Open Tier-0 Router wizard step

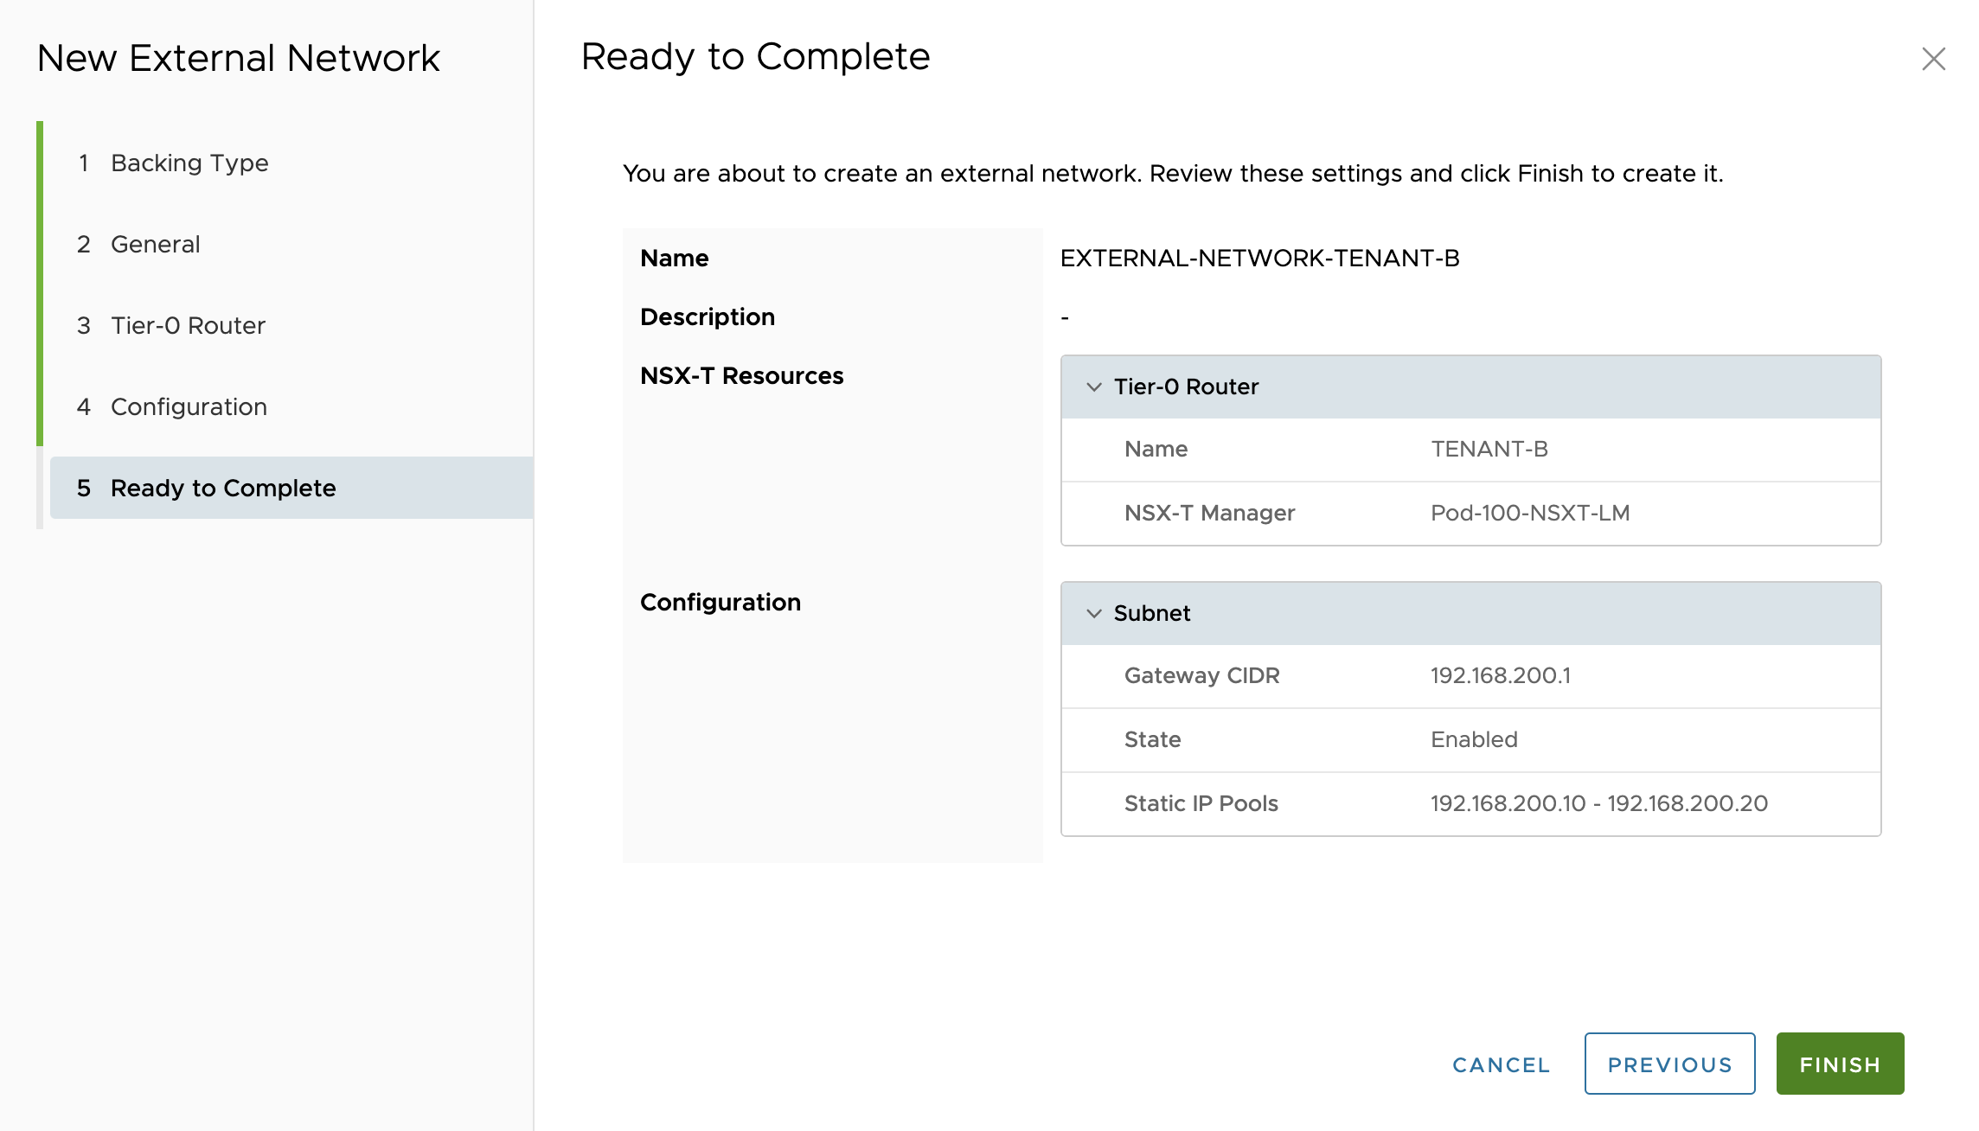(x=188, y=325)
